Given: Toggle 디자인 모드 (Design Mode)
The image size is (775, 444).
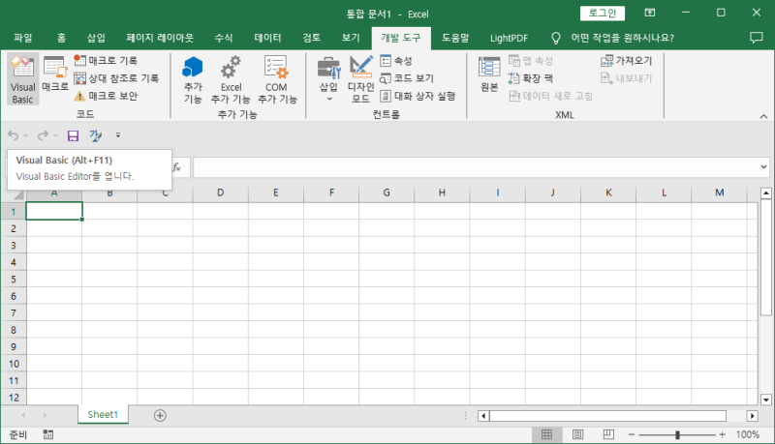Looking at the screenshot, I should pos(360,79).
